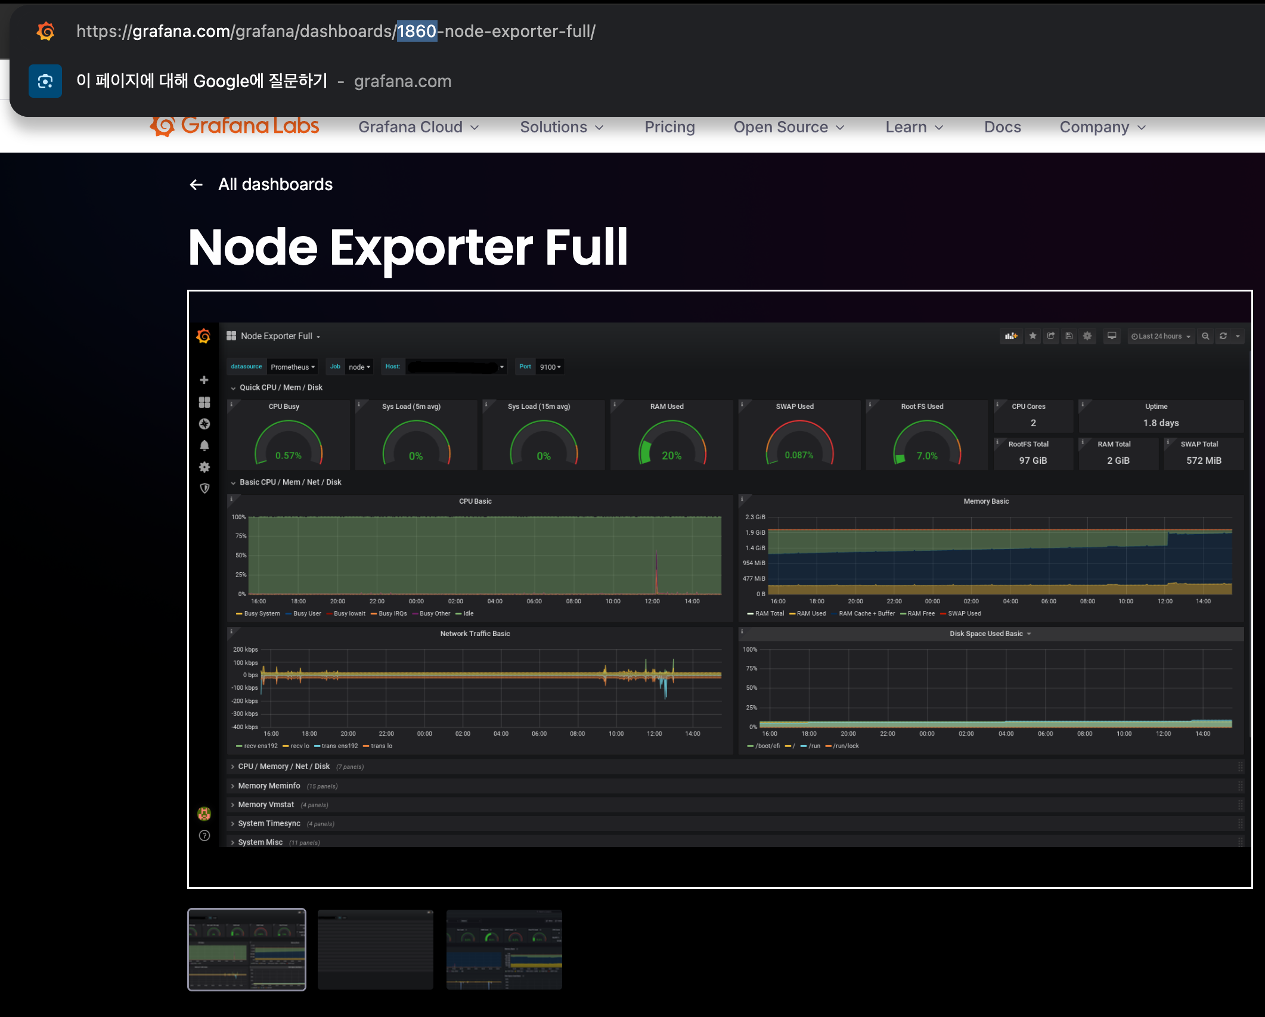This screenshot has width=1265, height=1017.
Task: Expand the Memory Meminfo row
Action: [x=269, y=786]
